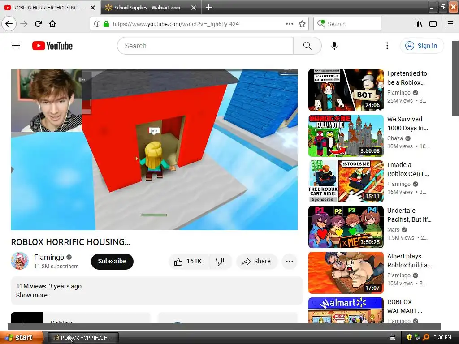Open the Flamingo channel name link

[49, 257]
